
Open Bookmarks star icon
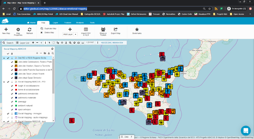(x=137, y=29)
